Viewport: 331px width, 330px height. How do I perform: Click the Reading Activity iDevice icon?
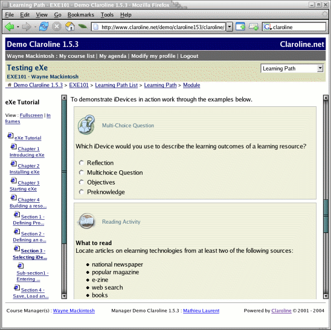87,221
